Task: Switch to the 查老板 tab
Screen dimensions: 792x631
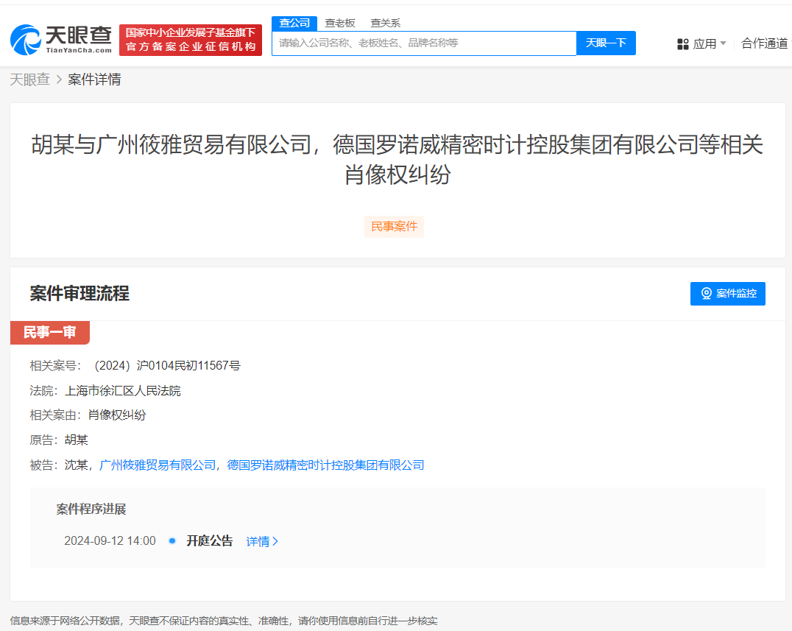Action: pyautogui.click(x=339, y=23)
